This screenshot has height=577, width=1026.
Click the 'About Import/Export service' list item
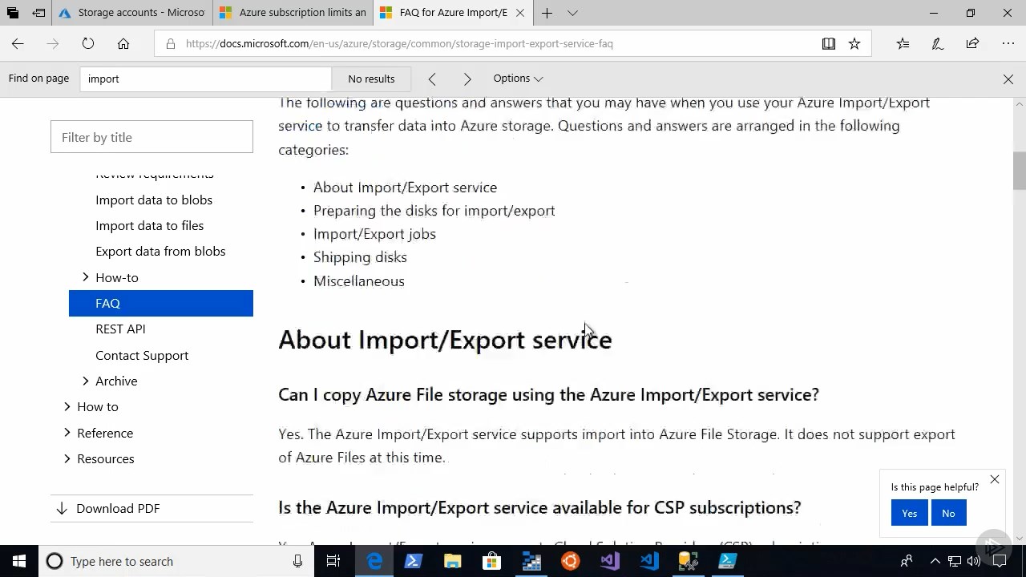[405, 187]
